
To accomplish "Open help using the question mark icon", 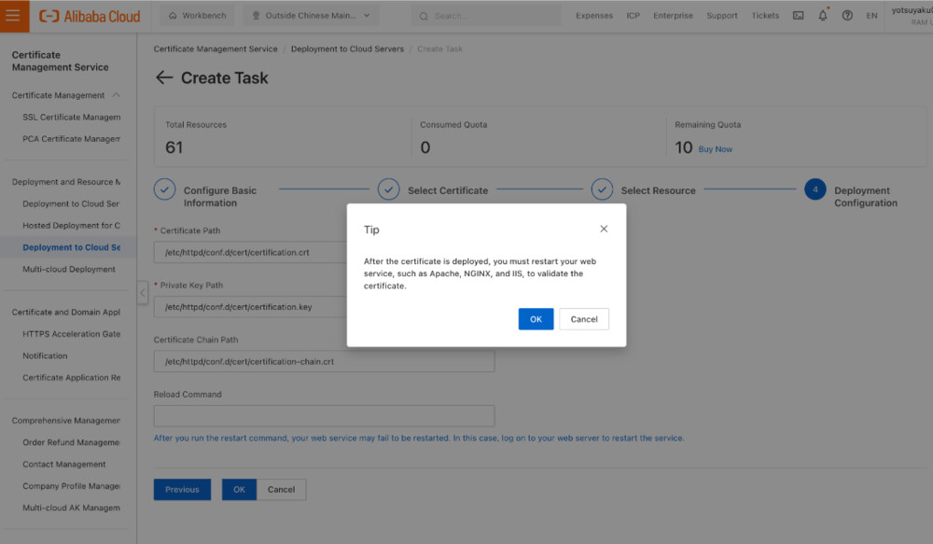I will pos(845,16).
